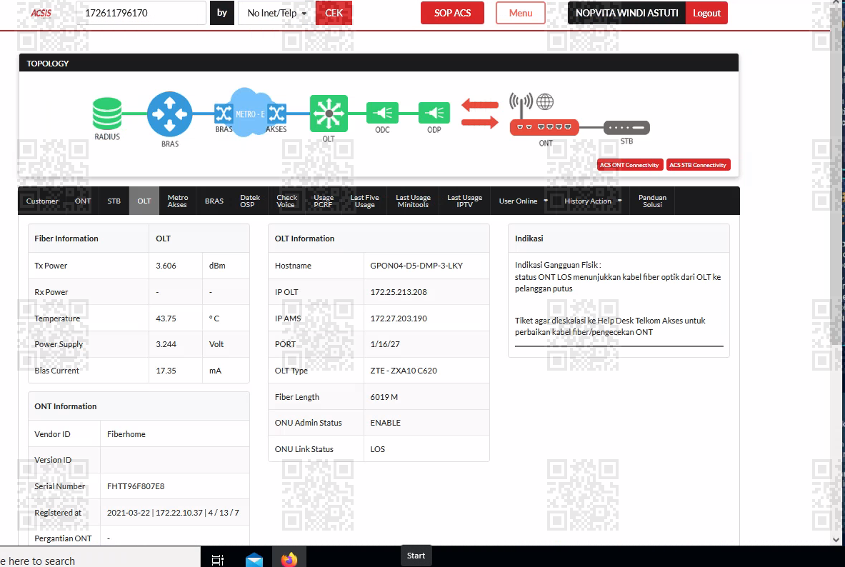Open the Last Five Usage tab

tap(364, 201)
